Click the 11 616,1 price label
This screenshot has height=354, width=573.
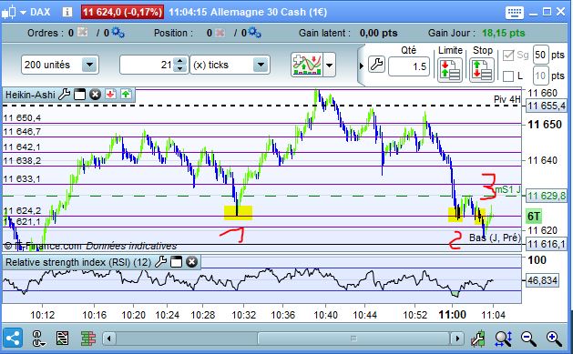click(547, 244)
